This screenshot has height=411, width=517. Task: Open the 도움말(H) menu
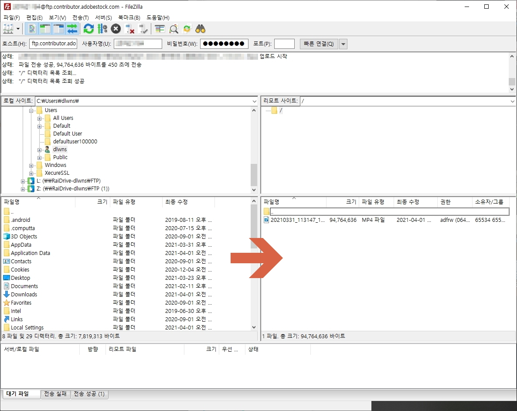coord(158,17)
